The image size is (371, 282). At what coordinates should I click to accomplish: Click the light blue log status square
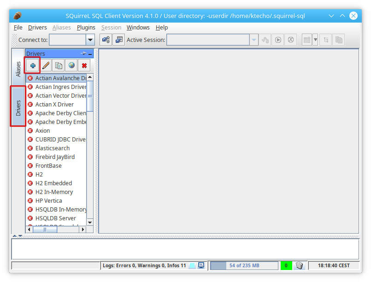pyautogui.click(x=192, y=266)
